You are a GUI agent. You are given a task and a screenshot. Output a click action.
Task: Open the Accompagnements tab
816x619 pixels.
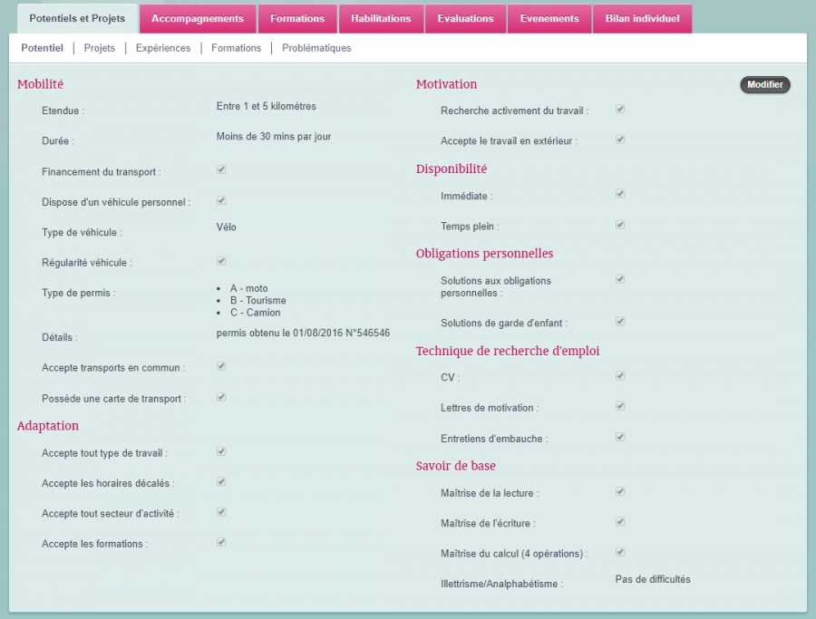point(197,19)
